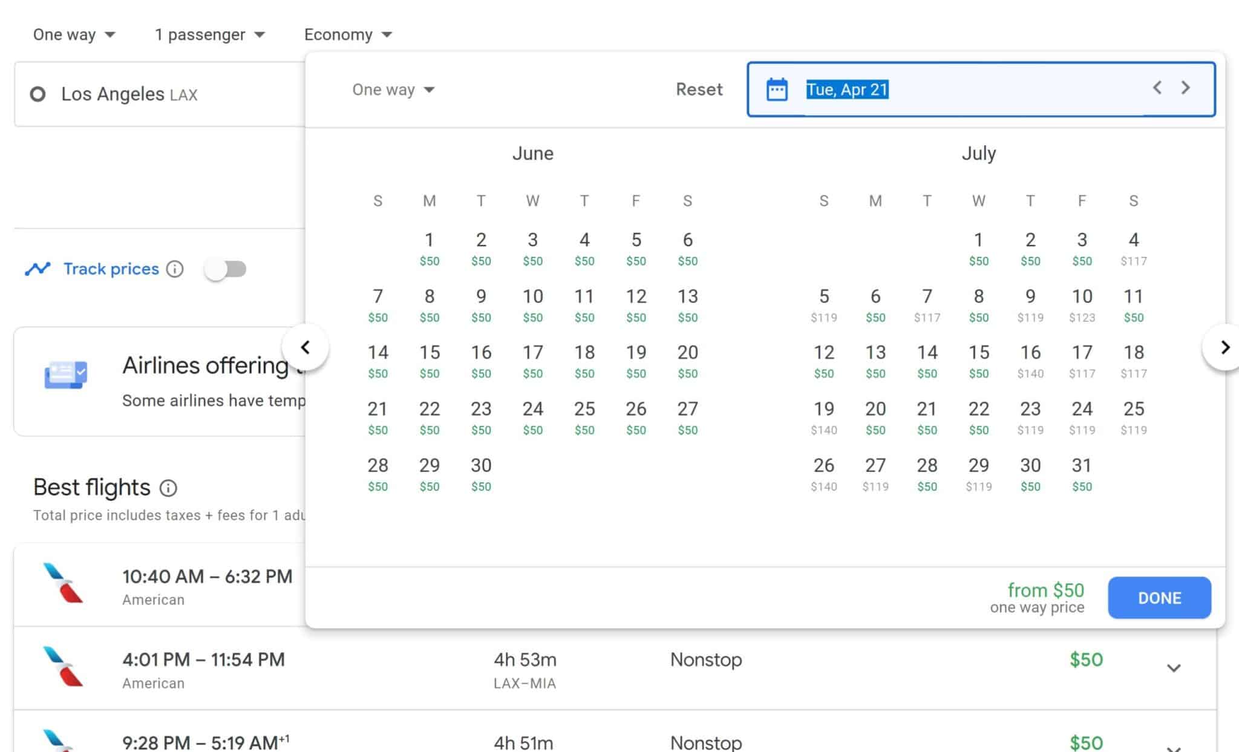Screen dimensions: 1239x752
Task: Select July 22 in the calendar
Action: pyautogui.click(x=979, y=417)
